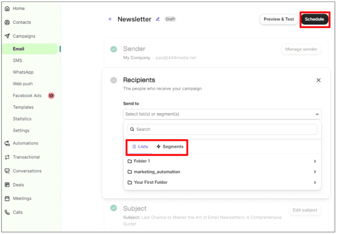
Task: Select the marketing_automation folder row
Action: tap(222, 172)
